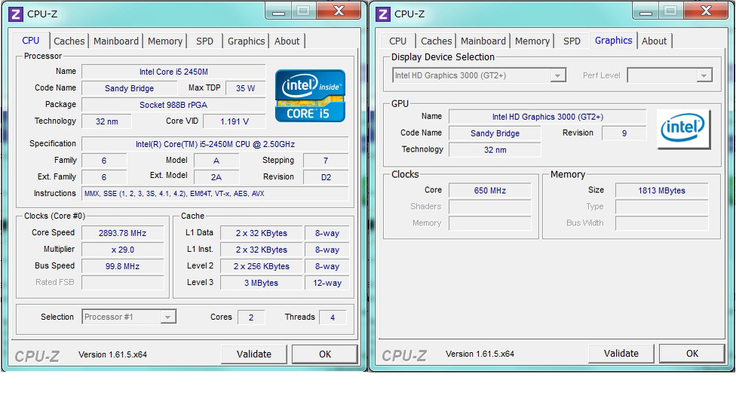Click the Threads count value 4

pyautogui.click(x=333, y=317)
